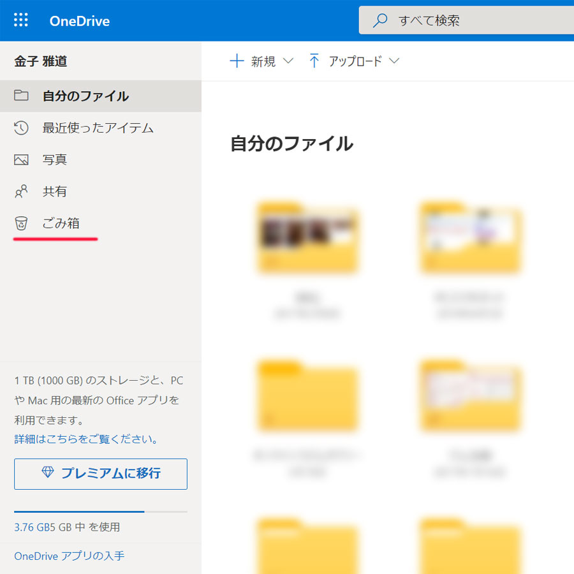Open the first folder with photo thumbnails
Viewport: 574px width, 574px height.
307,238
